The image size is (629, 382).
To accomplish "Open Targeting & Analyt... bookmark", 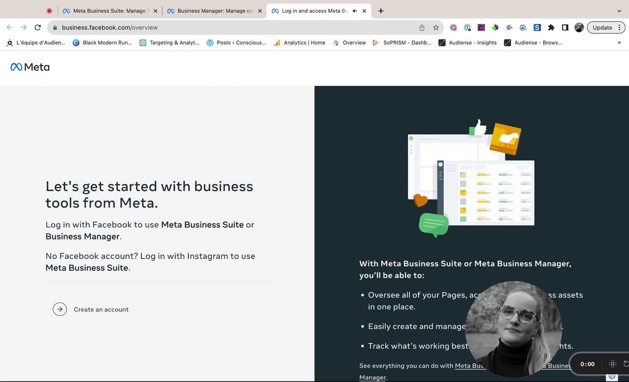I will 170,43.
